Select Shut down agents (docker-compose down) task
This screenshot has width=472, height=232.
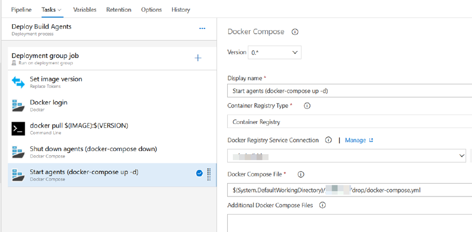pyautogui.click(x=112, y=152)
